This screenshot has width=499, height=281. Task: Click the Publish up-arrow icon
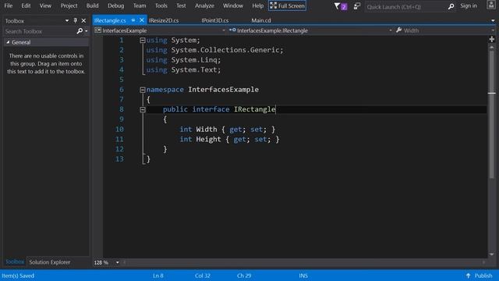pyautogui.click(x=468, y=276)
